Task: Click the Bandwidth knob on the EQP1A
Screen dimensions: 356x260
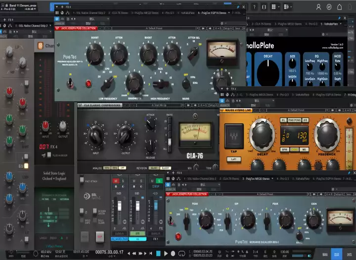Action: pos(134,82)
